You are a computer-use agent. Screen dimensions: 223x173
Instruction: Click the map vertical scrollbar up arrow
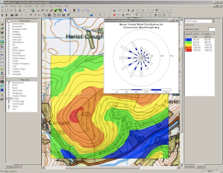(181, 19)
